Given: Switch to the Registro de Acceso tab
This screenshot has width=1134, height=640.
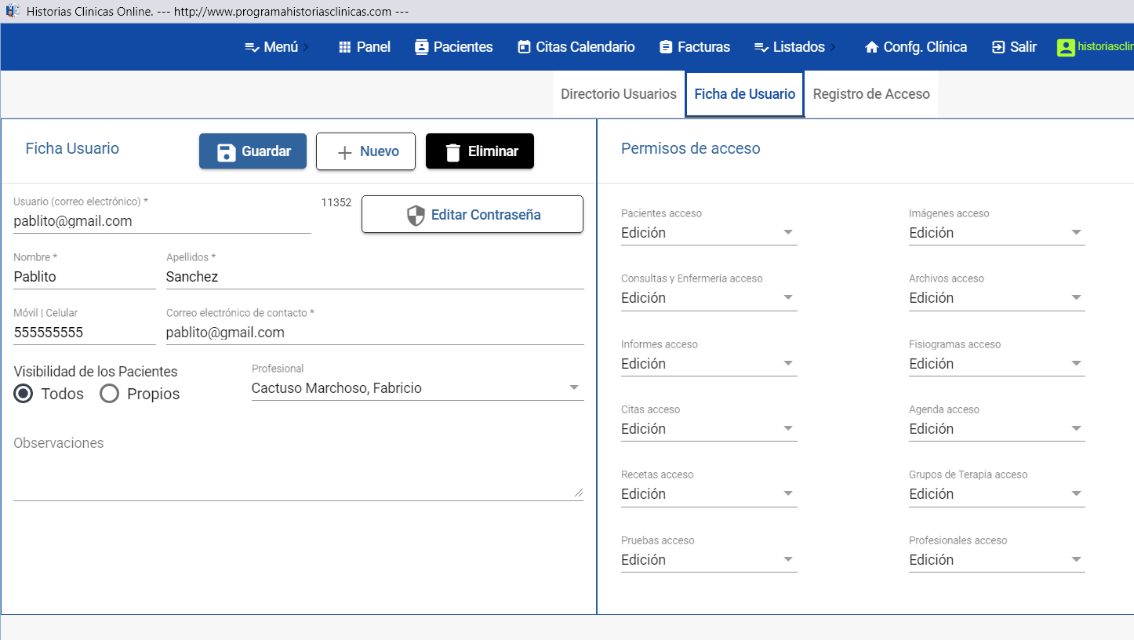Looking at the screenshot, I should tap(870, 94).
